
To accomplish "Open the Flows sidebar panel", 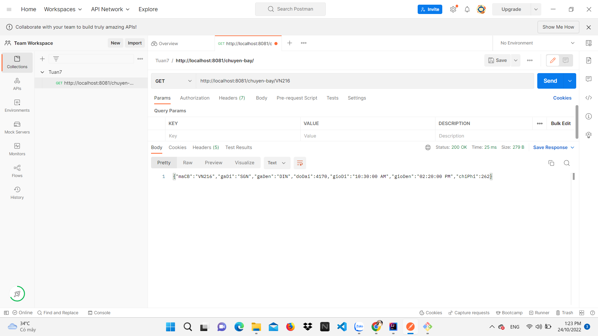I will tap(17, 171).
